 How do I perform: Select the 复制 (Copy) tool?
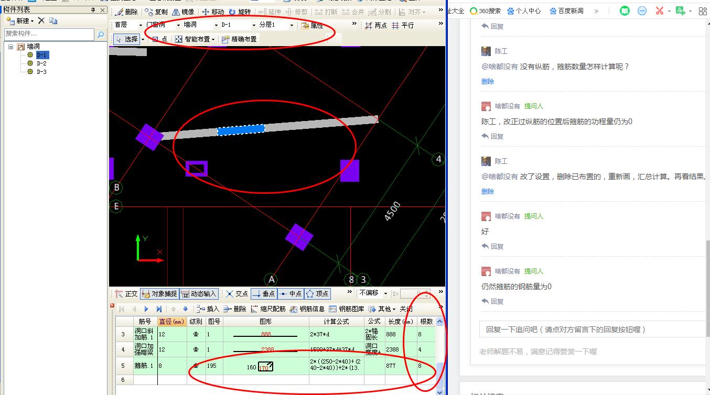(156, 12)
